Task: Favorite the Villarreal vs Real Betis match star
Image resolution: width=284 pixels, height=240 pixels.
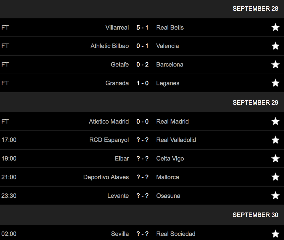Action: (275, 27)
